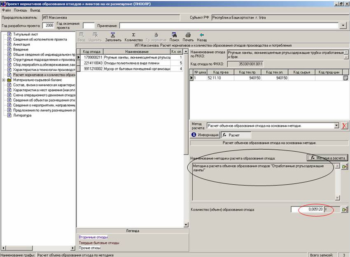Open the Метод расчета dropdown
Screen dimensions: 350x257
(x=336, y=126)
